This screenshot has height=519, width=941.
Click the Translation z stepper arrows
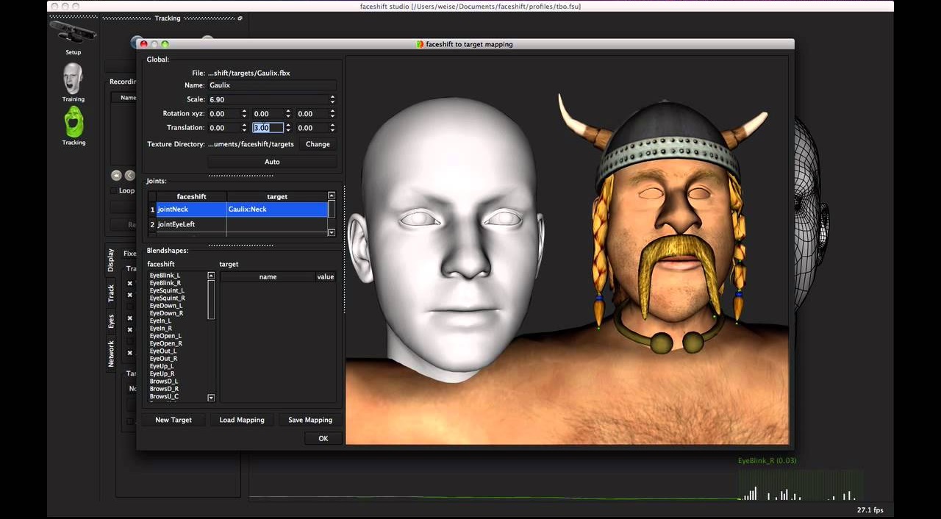click(x=332, y=128)
